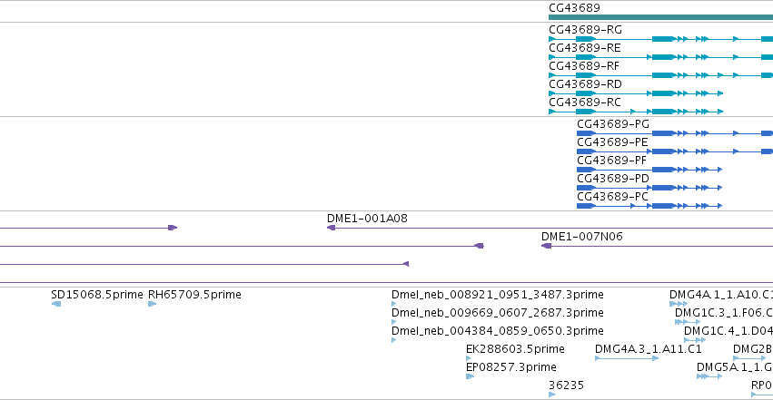773x400 pixels.
Task: Select the DMG1C.3_1.F06 cDNA label
Action: [724, 314]
